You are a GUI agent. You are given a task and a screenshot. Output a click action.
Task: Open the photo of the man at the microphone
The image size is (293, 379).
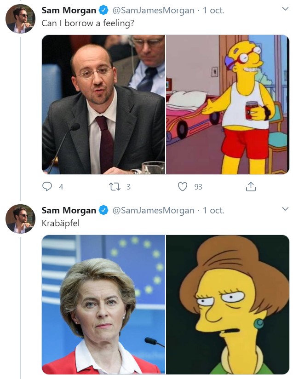coord(103,104)
